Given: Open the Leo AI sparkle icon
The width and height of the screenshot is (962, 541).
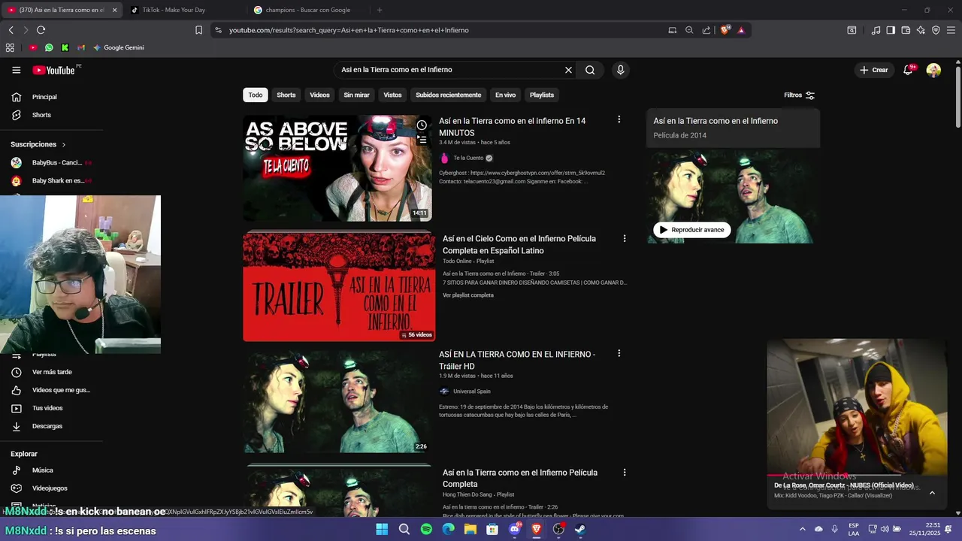Looking at the screenshot, I should 921,30.
